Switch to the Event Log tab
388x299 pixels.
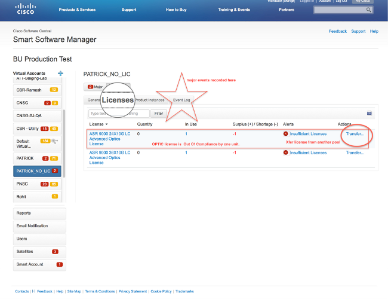click(x=181, y=100)
